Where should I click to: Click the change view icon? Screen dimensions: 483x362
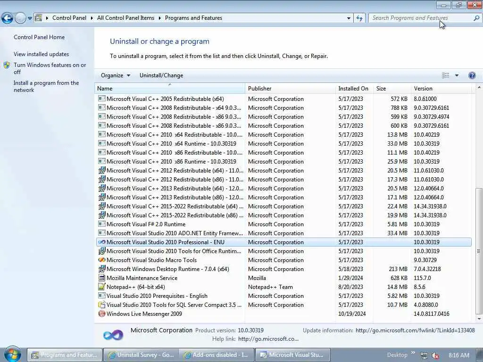coord(445,75)
